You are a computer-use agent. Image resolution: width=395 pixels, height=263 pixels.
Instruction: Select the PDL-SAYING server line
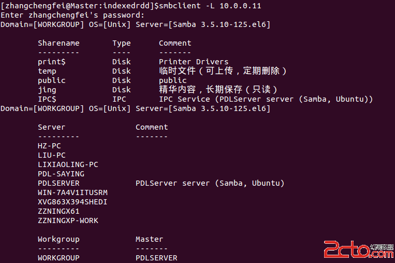(61, 174)
